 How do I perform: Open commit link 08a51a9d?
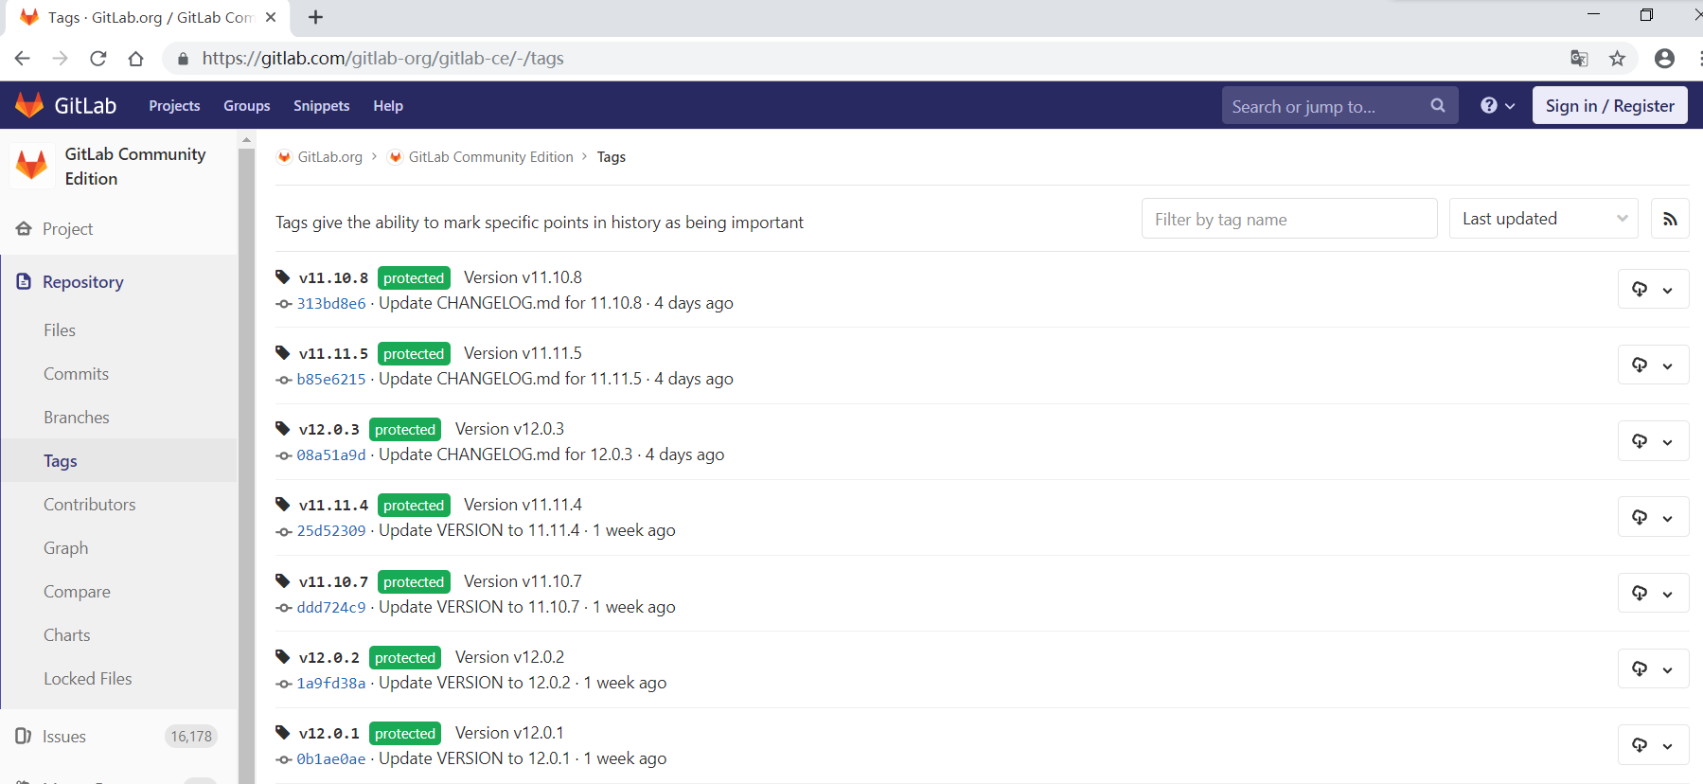tap(331, 455)
